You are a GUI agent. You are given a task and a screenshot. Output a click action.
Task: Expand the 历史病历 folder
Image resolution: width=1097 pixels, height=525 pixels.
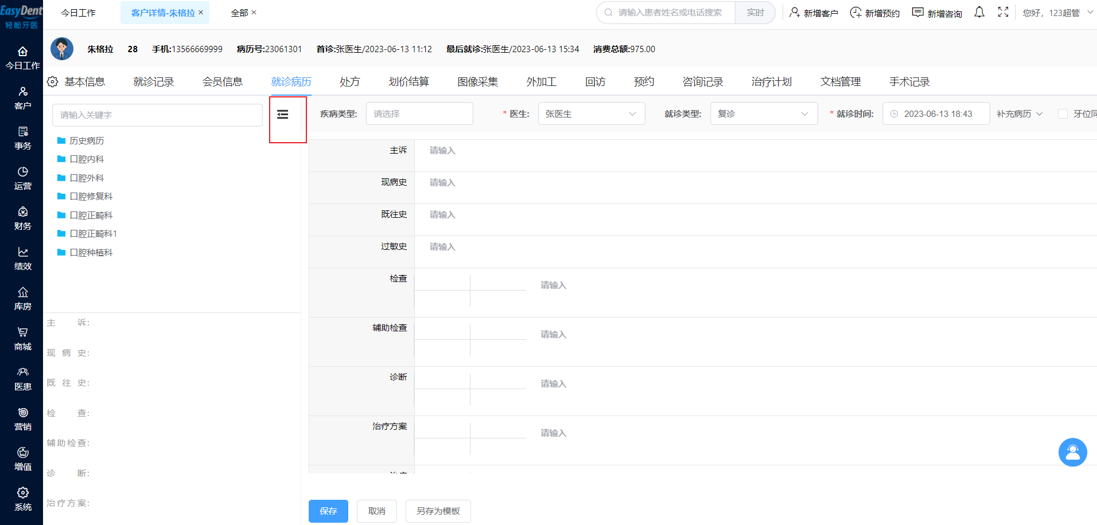(x=81, y=140)
